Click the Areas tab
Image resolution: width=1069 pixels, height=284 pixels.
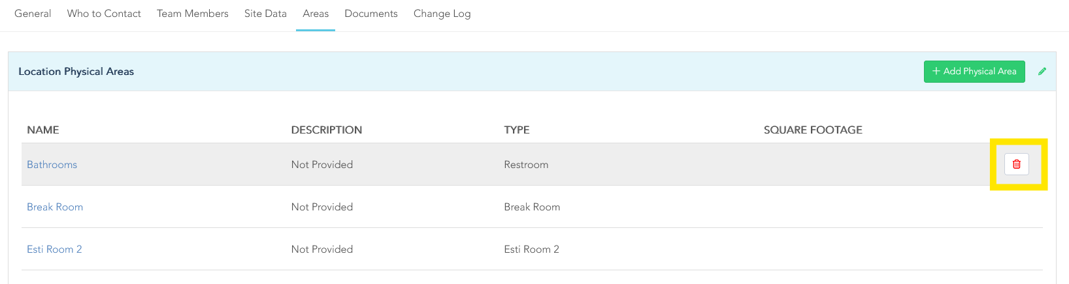[316, 14]
